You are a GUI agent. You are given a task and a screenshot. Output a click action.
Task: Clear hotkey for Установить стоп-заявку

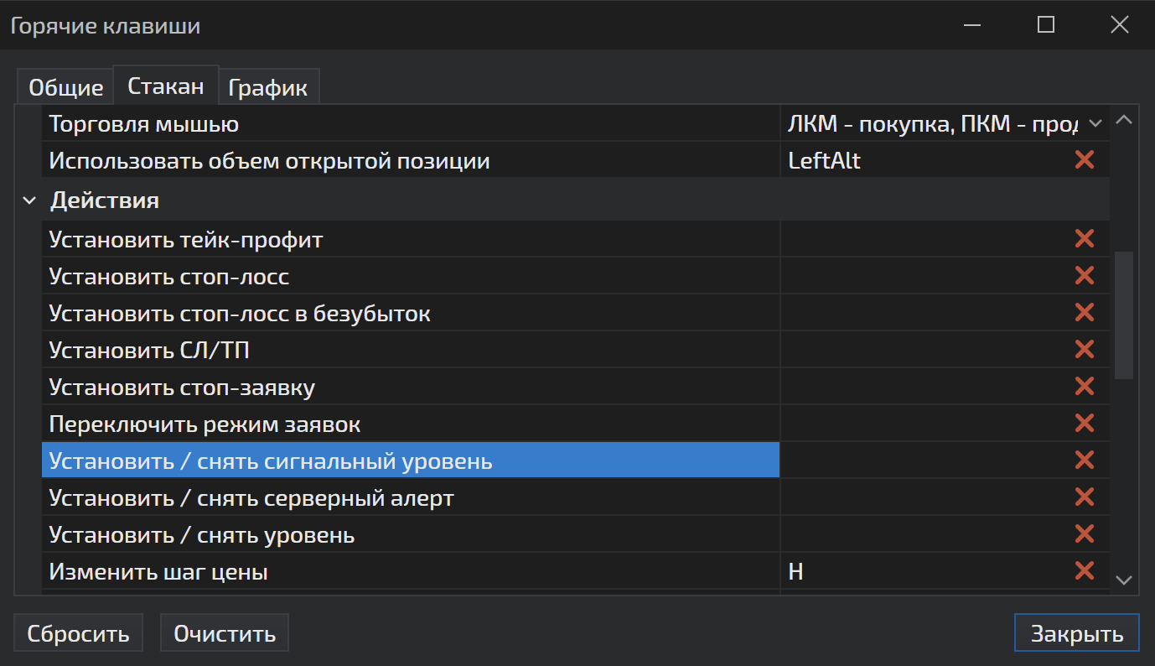tap(1084, 386)
